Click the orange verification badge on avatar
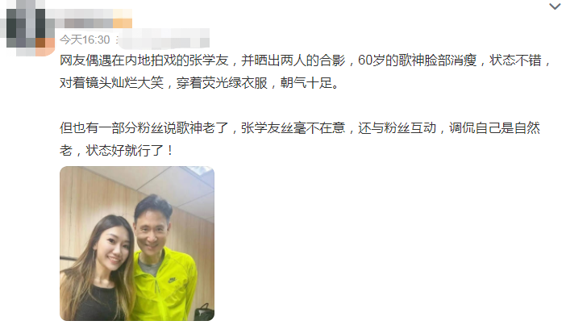The height and width of the screenshot is (325, 566). click(x=45, y=46)
